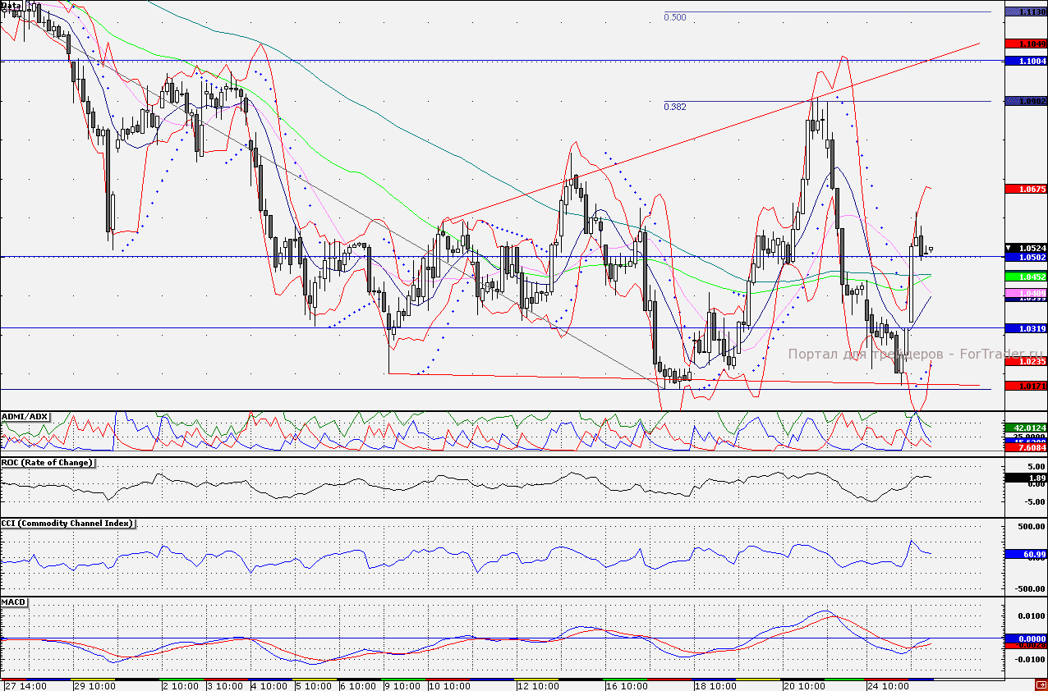Image resolution: width=1048 pixels, height=691 pixels.
Task: Click the red icon in bottom-right corner
Action: pyautogui.click(x=1040, y=684)
